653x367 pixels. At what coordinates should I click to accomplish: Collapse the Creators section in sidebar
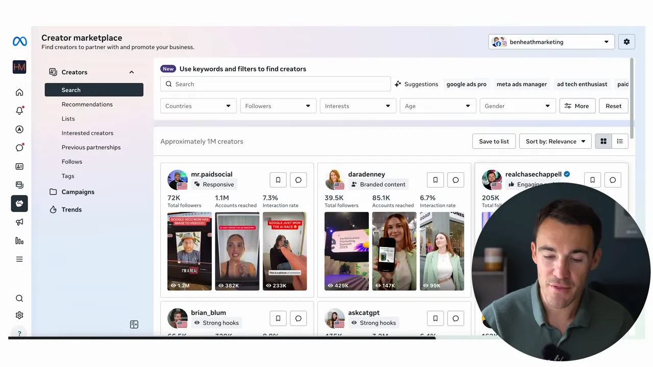pos(131,72)
